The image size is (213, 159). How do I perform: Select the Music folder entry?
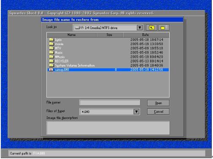108,52
